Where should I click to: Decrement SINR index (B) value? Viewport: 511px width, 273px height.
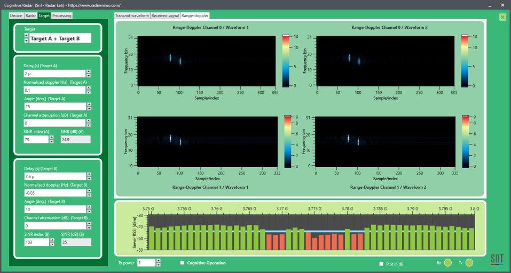tap(51, 244)
